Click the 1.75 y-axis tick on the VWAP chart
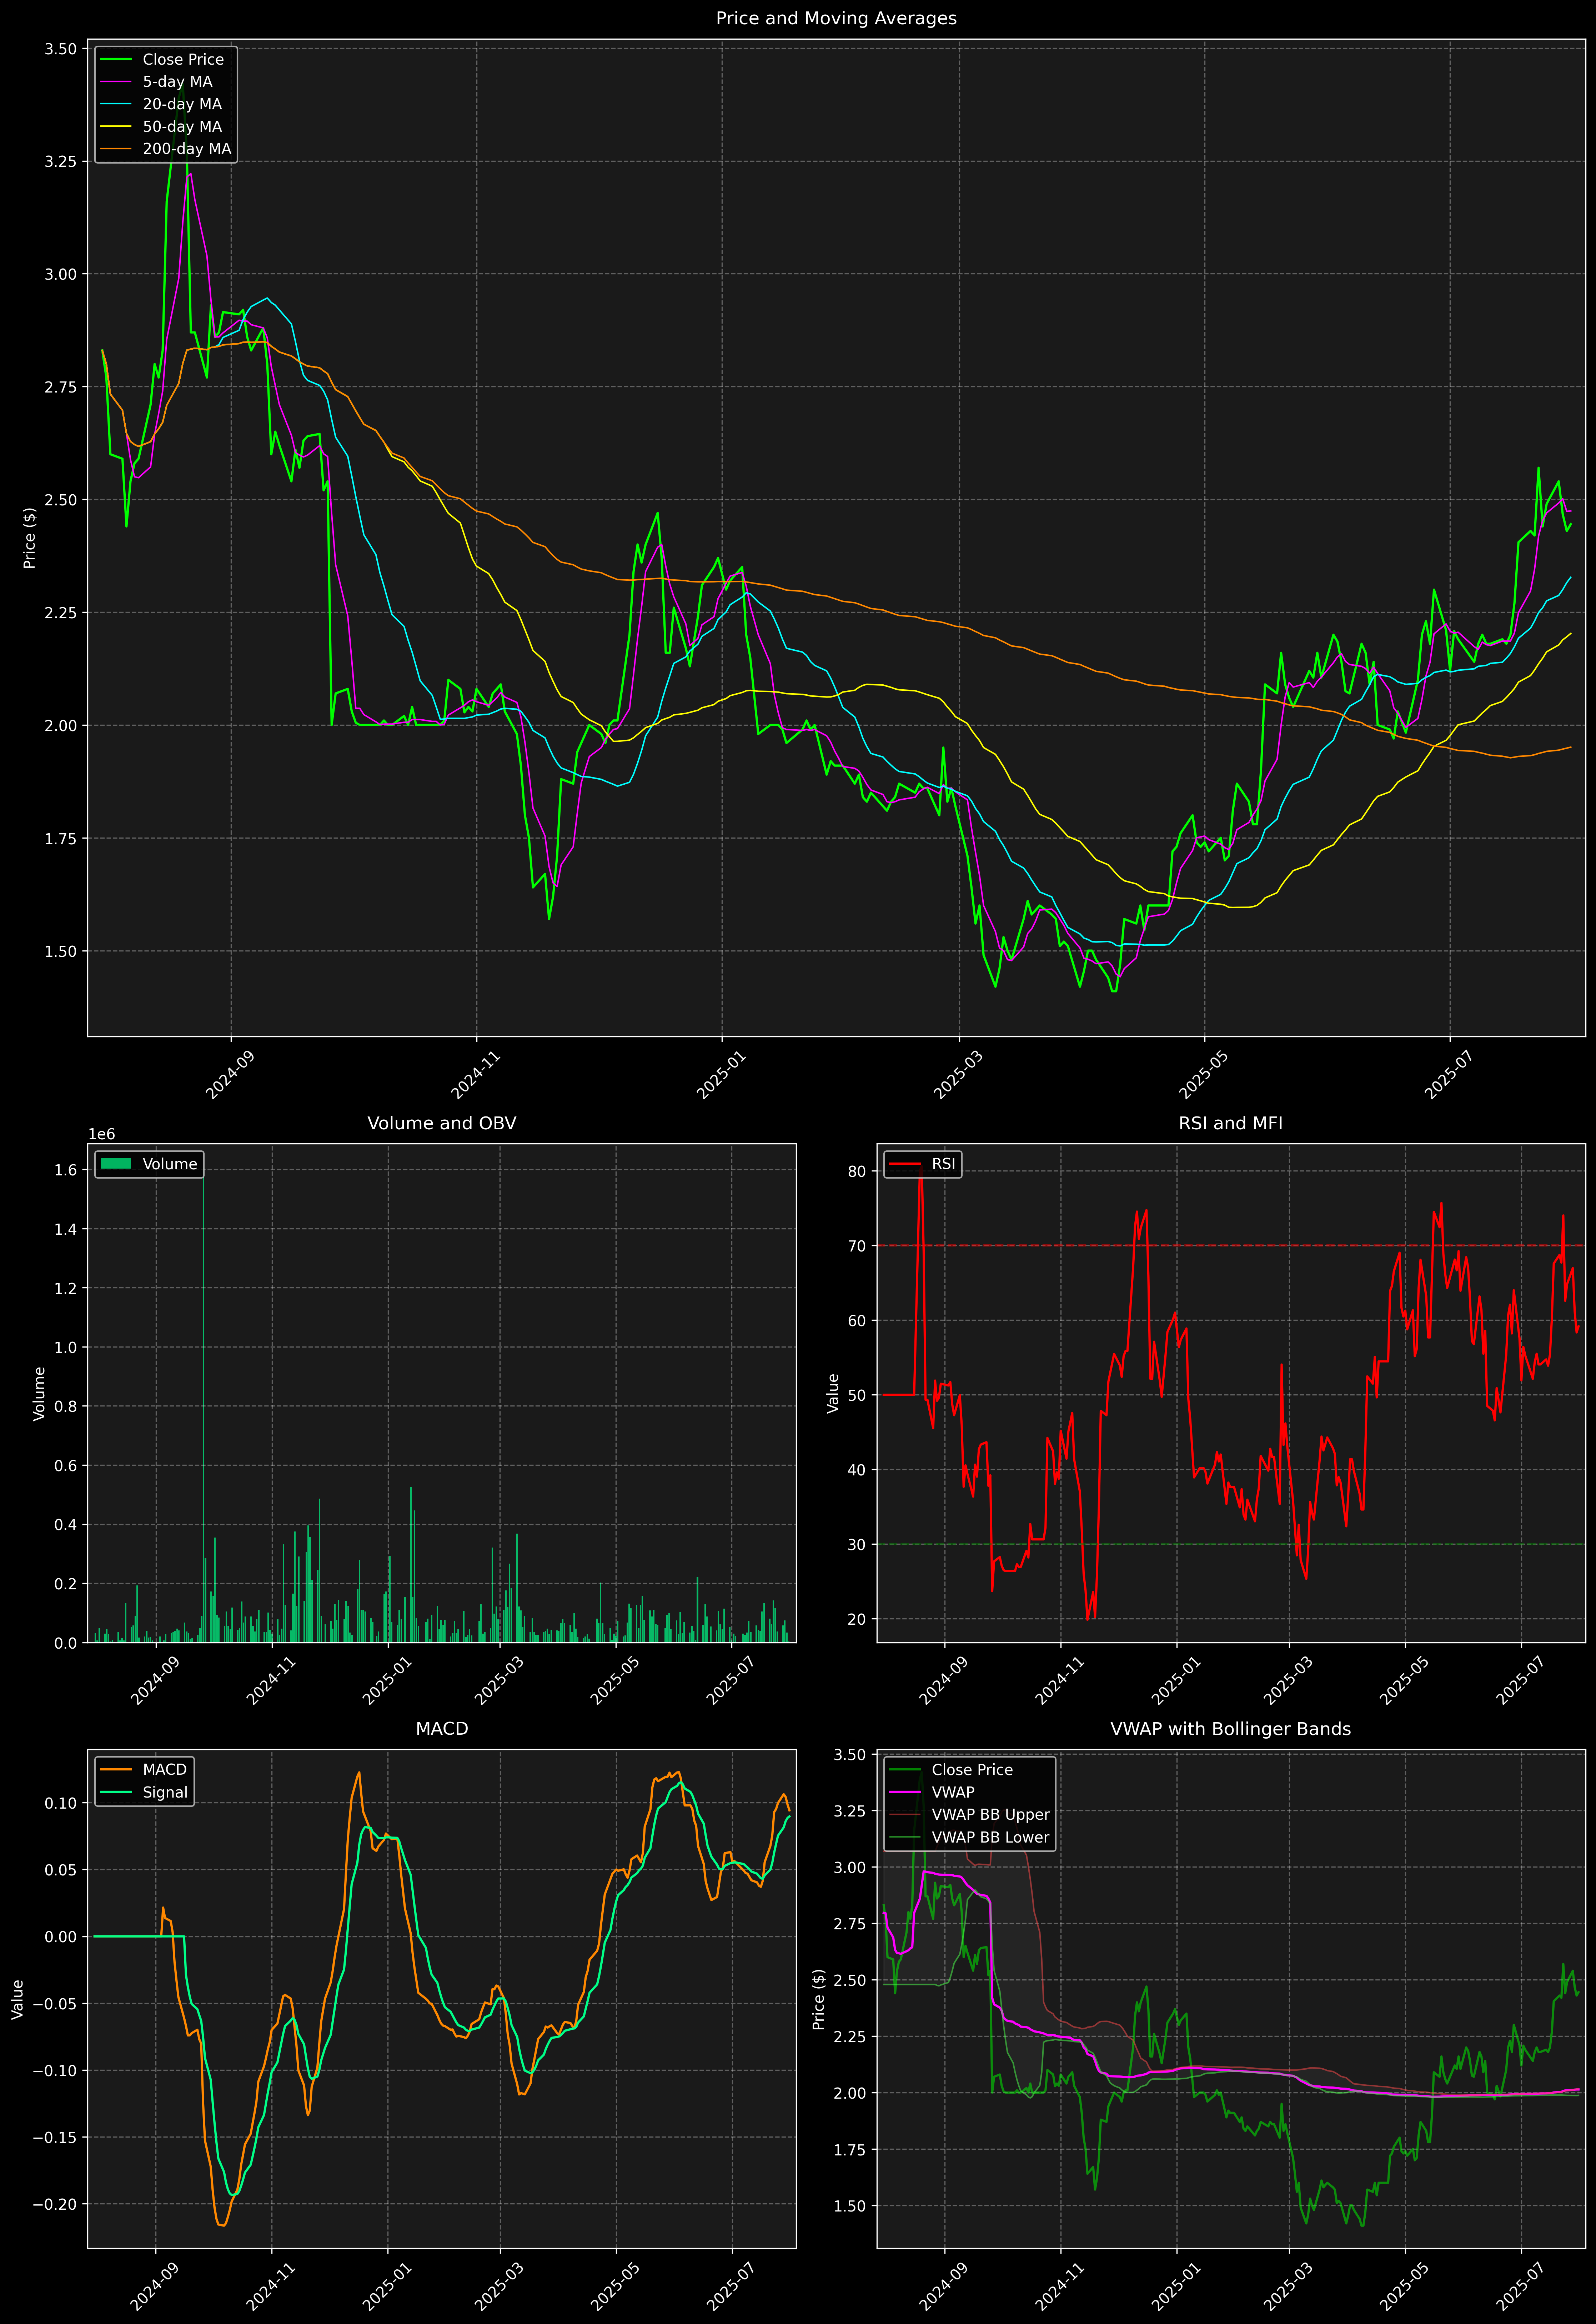Screen dimensions: 1596x2324 (x=850, y=2150)
